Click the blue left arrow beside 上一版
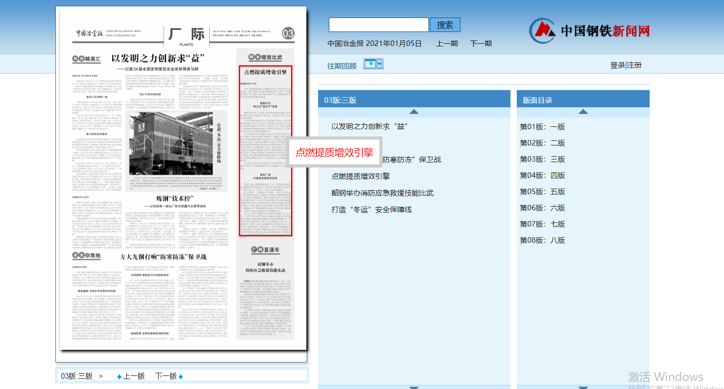 [119, 376]
